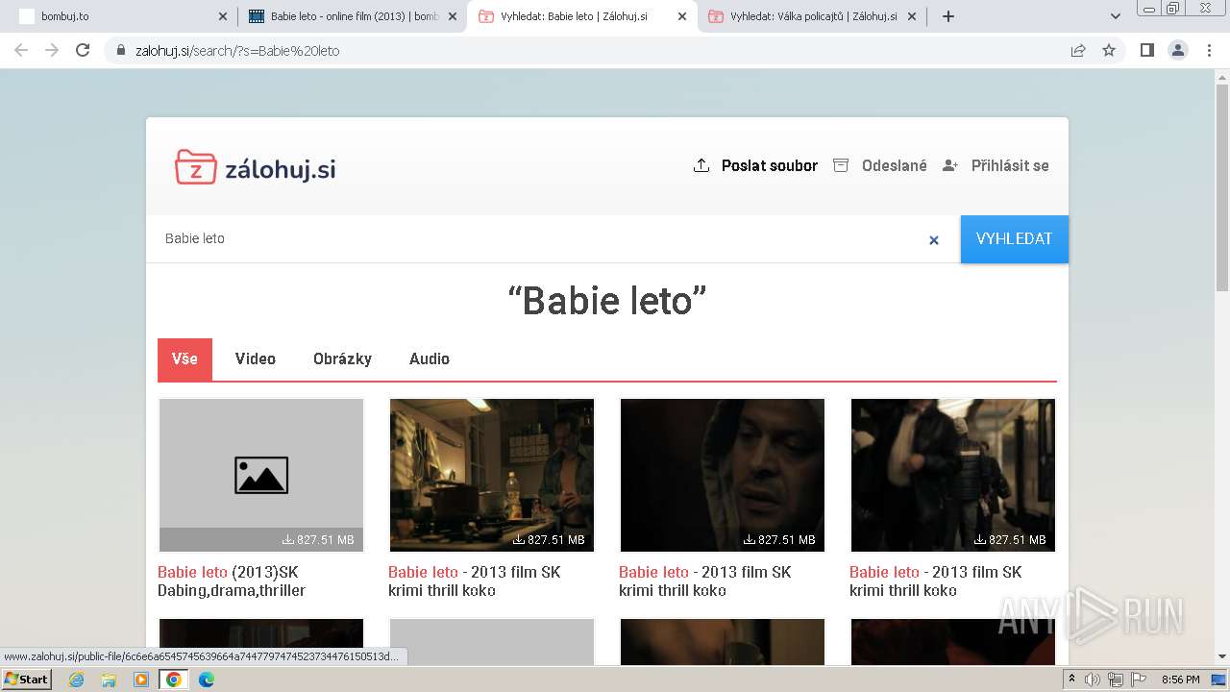
Task: Click the Poslat soubor upload icon
Action: [701, 165]
